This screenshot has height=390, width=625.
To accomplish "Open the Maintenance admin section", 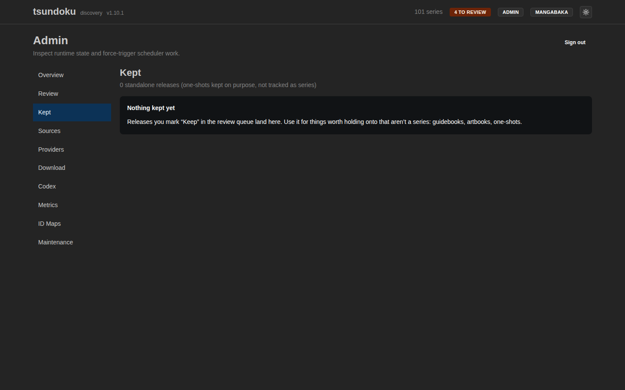I will [x=72, y=242].
